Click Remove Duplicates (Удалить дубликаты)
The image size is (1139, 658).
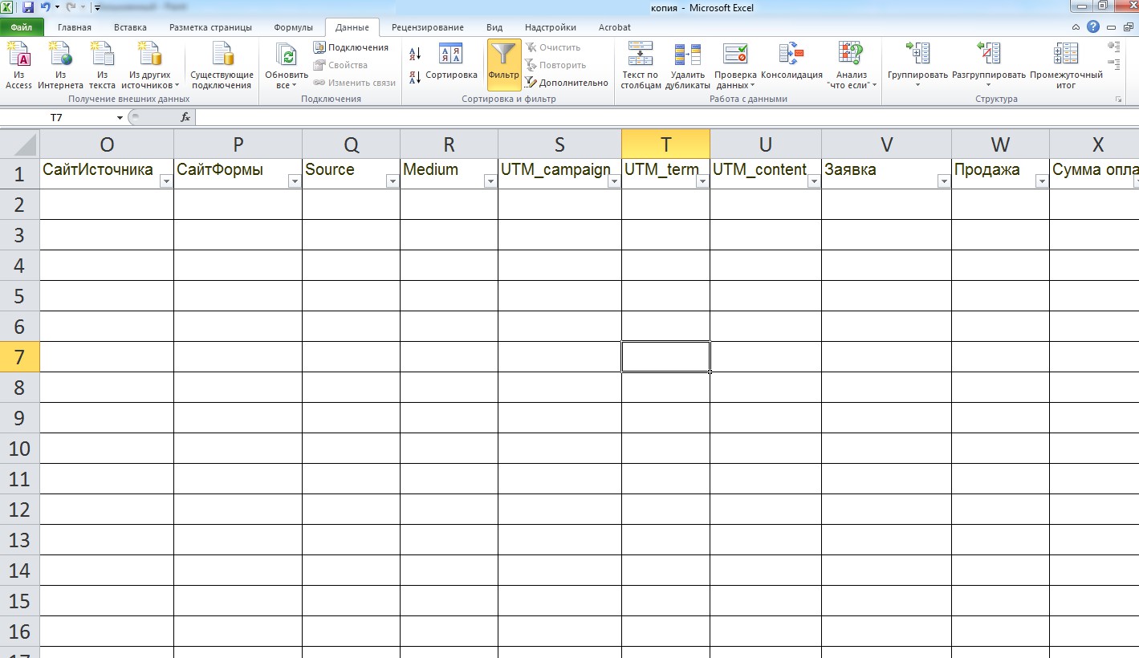coord(688,66)
